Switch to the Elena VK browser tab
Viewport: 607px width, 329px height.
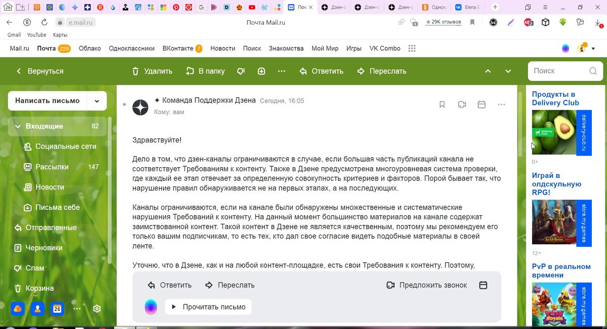(467, 7)
